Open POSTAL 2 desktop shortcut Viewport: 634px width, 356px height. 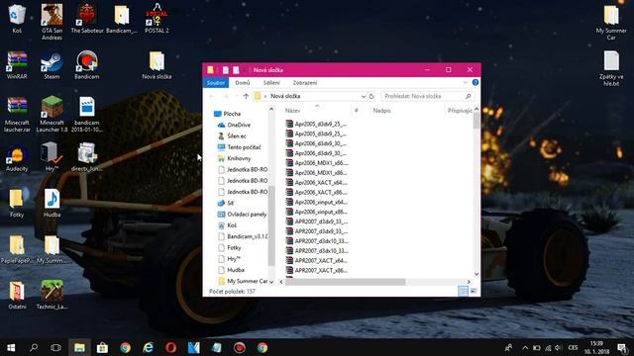click(x=157, y=18)
